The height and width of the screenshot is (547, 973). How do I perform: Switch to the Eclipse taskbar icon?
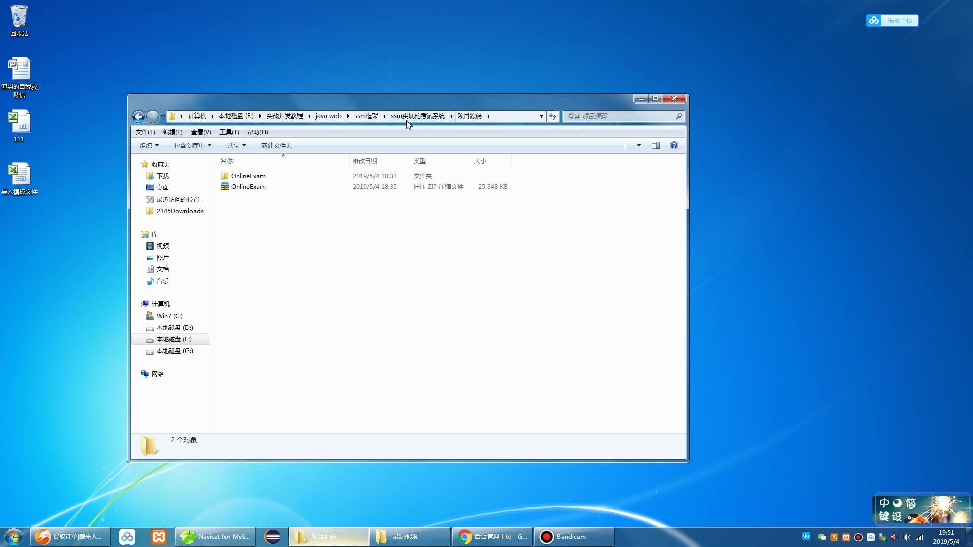pyautogui.click(x=272, y=537)
